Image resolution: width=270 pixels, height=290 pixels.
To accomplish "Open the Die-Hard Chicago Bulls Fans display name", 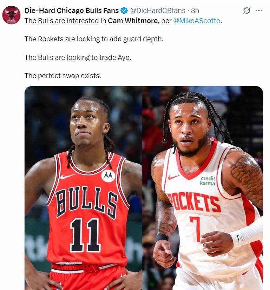I will tap(72, 11).
